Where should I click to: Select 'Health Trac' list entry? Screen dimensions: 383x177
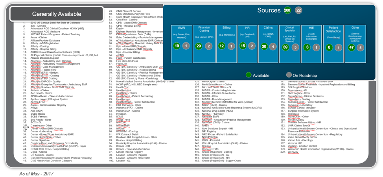[x=122, y=87]
